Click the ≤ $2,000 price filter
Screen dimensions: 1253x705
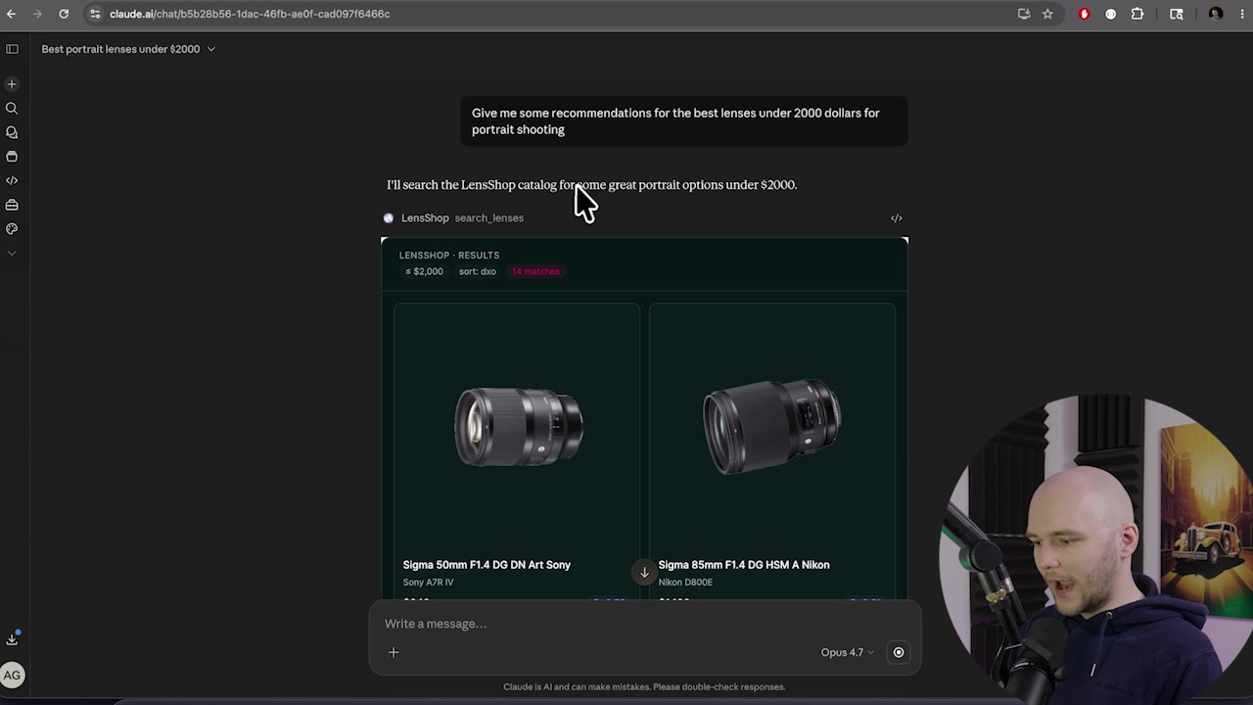424,271
